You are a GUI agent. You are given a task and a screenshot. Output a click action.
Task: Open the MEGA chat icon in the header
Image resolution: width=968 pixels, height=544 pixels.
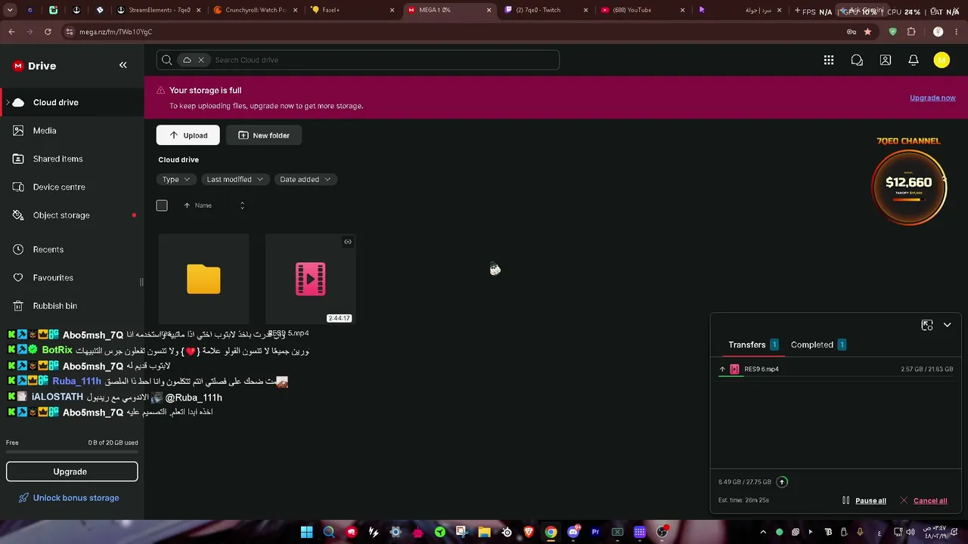[x=857, y=60]
